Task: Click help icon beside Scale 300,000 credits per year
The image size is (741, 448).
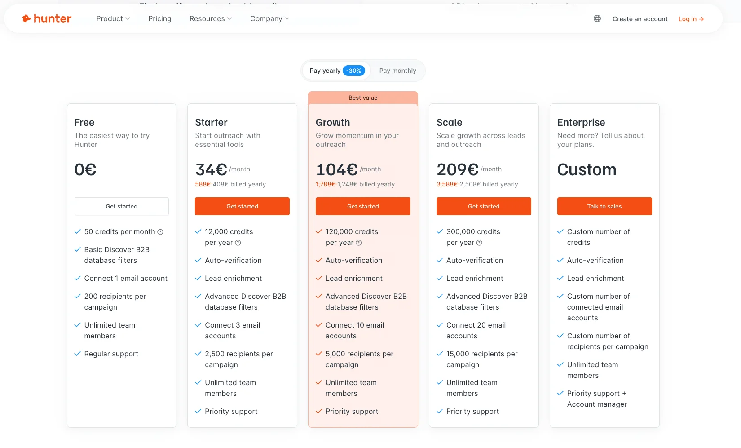Action: coord(479,243)
